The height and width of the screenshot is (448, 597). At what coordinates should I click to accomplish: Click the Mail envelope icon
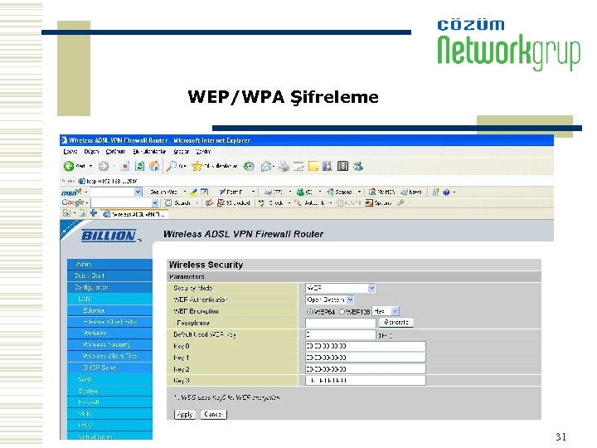266,166
